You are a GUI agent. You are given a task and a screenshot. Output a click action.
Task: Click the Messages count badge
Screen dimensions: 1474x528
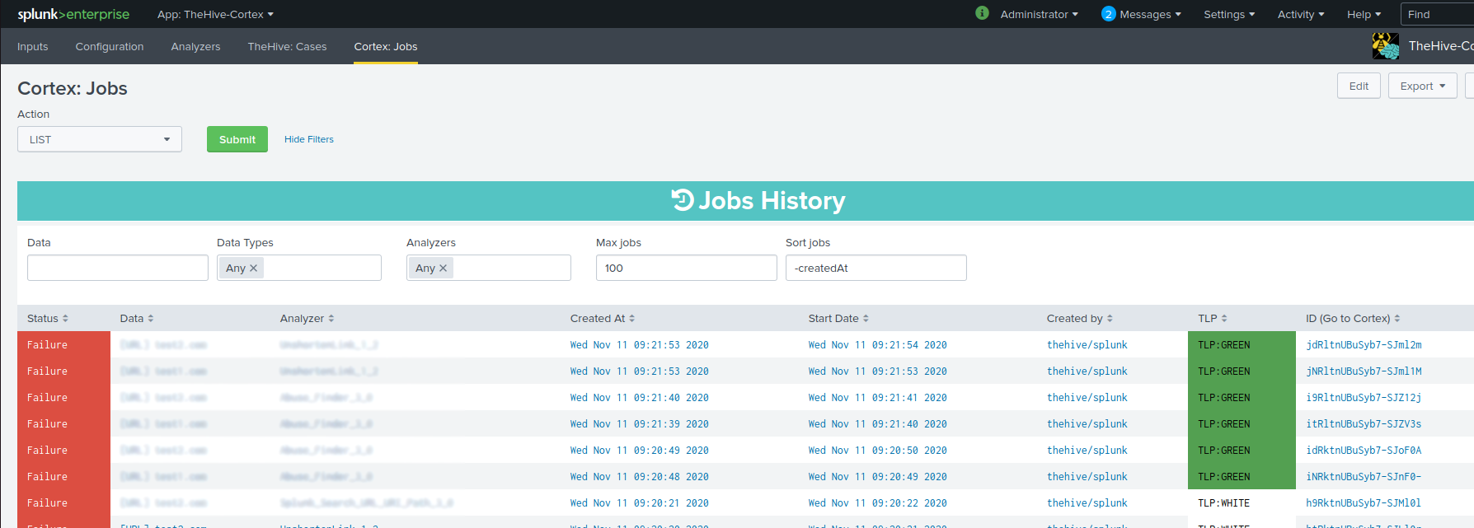(x=1108, y=14)
